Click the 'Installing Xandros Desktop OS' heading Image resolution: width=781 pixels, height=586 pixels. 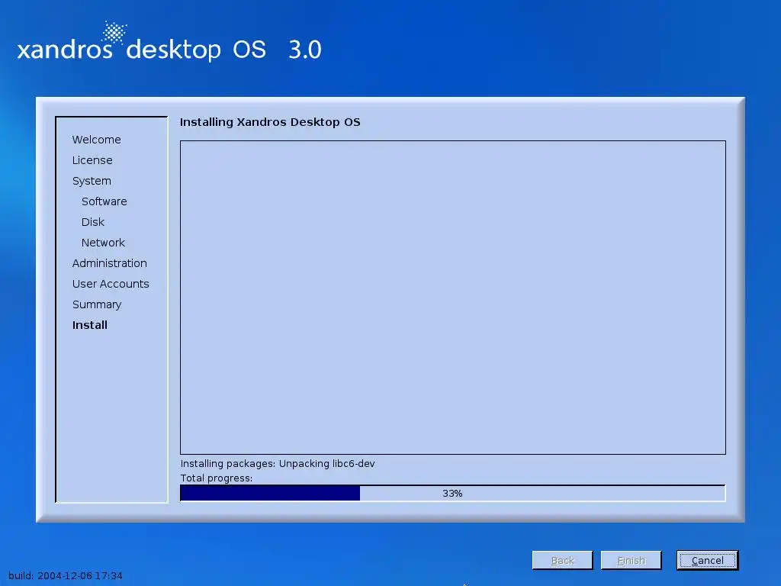[x=270, y=122]
